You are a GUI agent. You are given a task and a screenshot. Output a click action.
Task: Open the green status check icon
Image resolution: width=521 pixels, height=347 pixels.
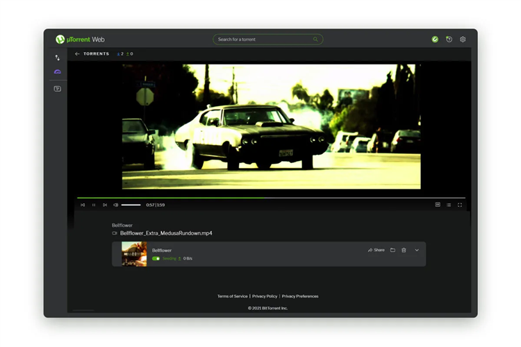[435, 39]
